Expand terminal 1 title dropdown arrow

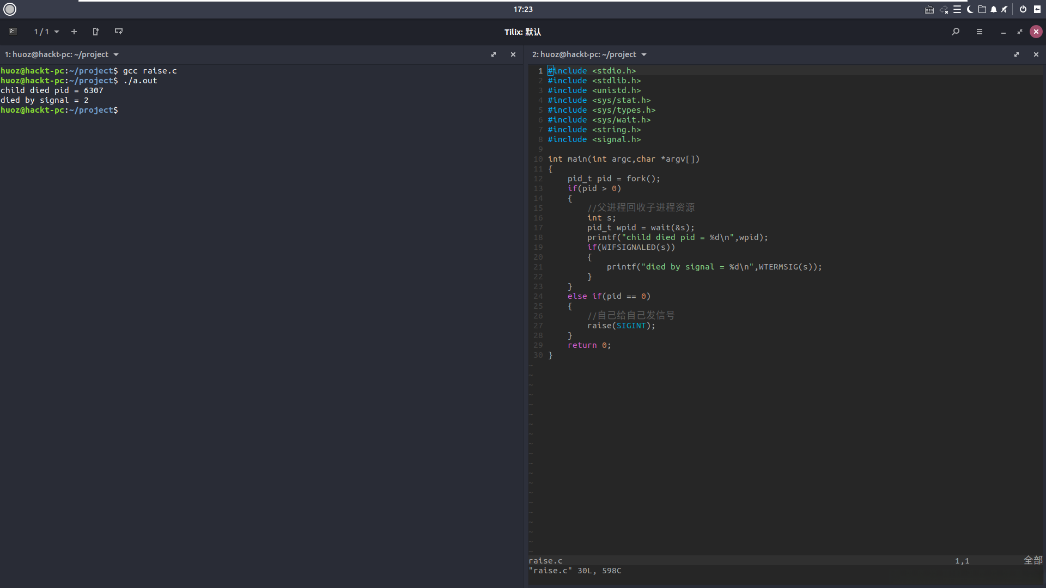[116, 54]
